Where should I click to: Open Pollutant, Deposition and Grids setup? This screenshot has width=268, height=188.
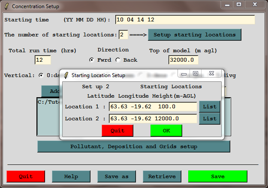[134, 146]
